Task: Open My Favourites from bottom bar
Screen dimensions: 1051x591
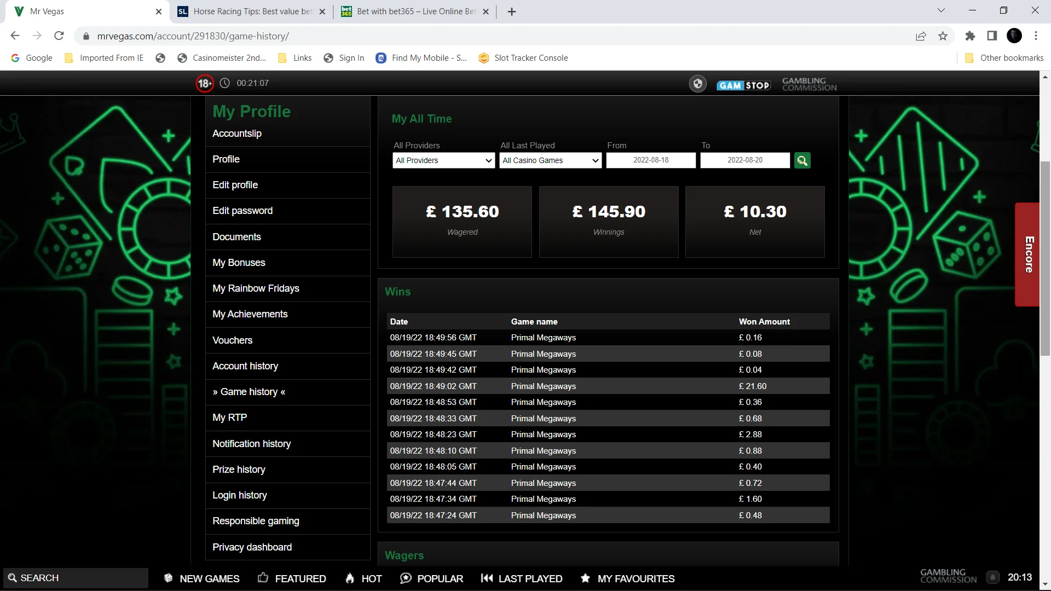Action: 627,578
